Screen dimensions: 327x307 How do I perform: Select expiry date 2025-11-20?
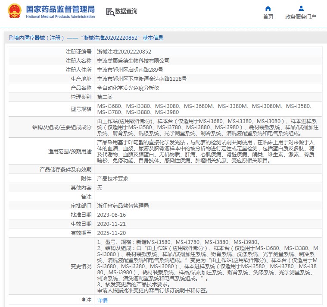tap(111, 233)
